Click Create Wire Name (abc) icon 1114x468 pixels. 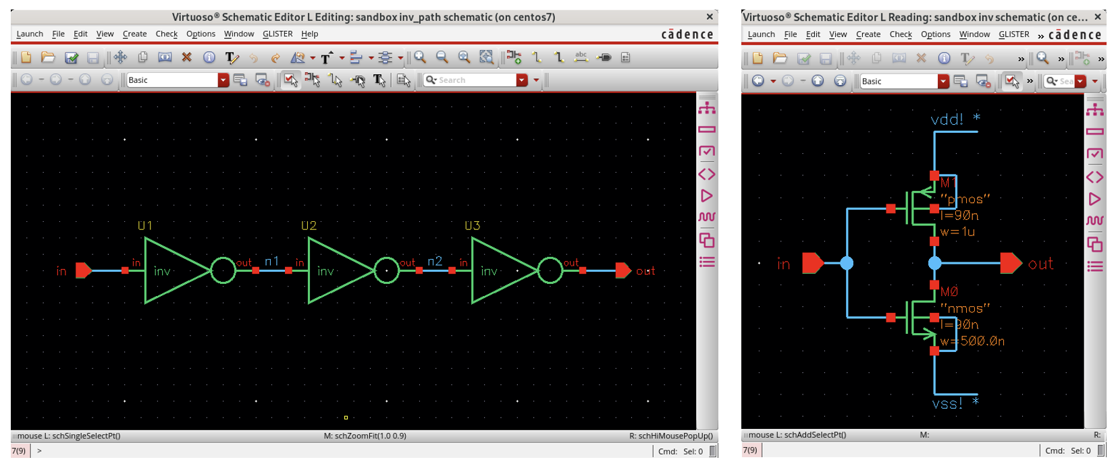coord(581,58)
